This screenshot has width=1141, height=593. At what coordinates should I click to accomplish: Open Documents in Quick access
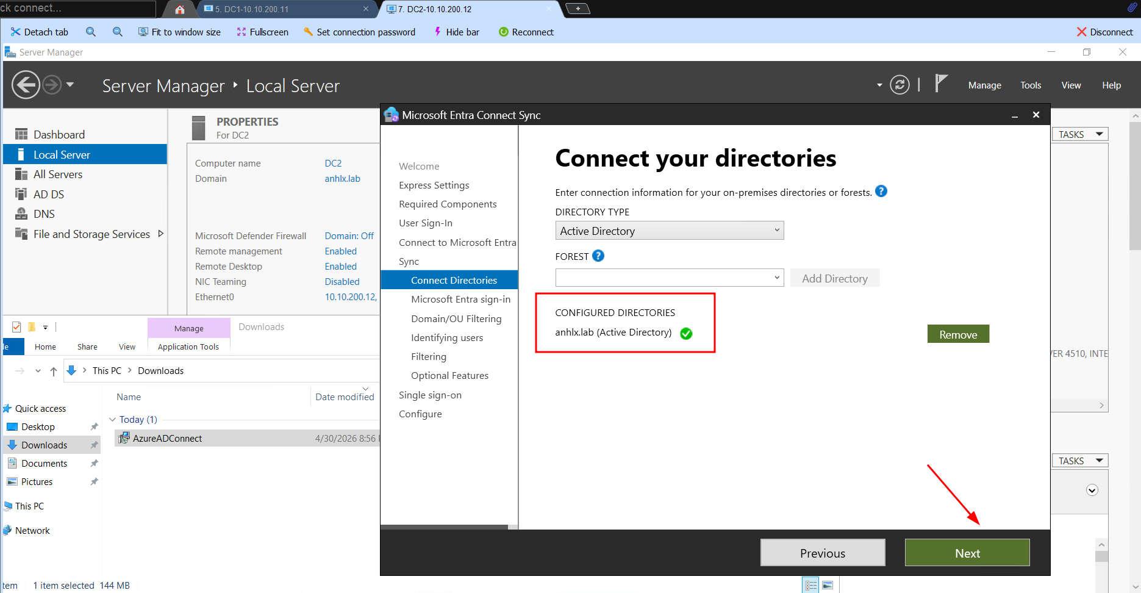(x=44, y=464)
